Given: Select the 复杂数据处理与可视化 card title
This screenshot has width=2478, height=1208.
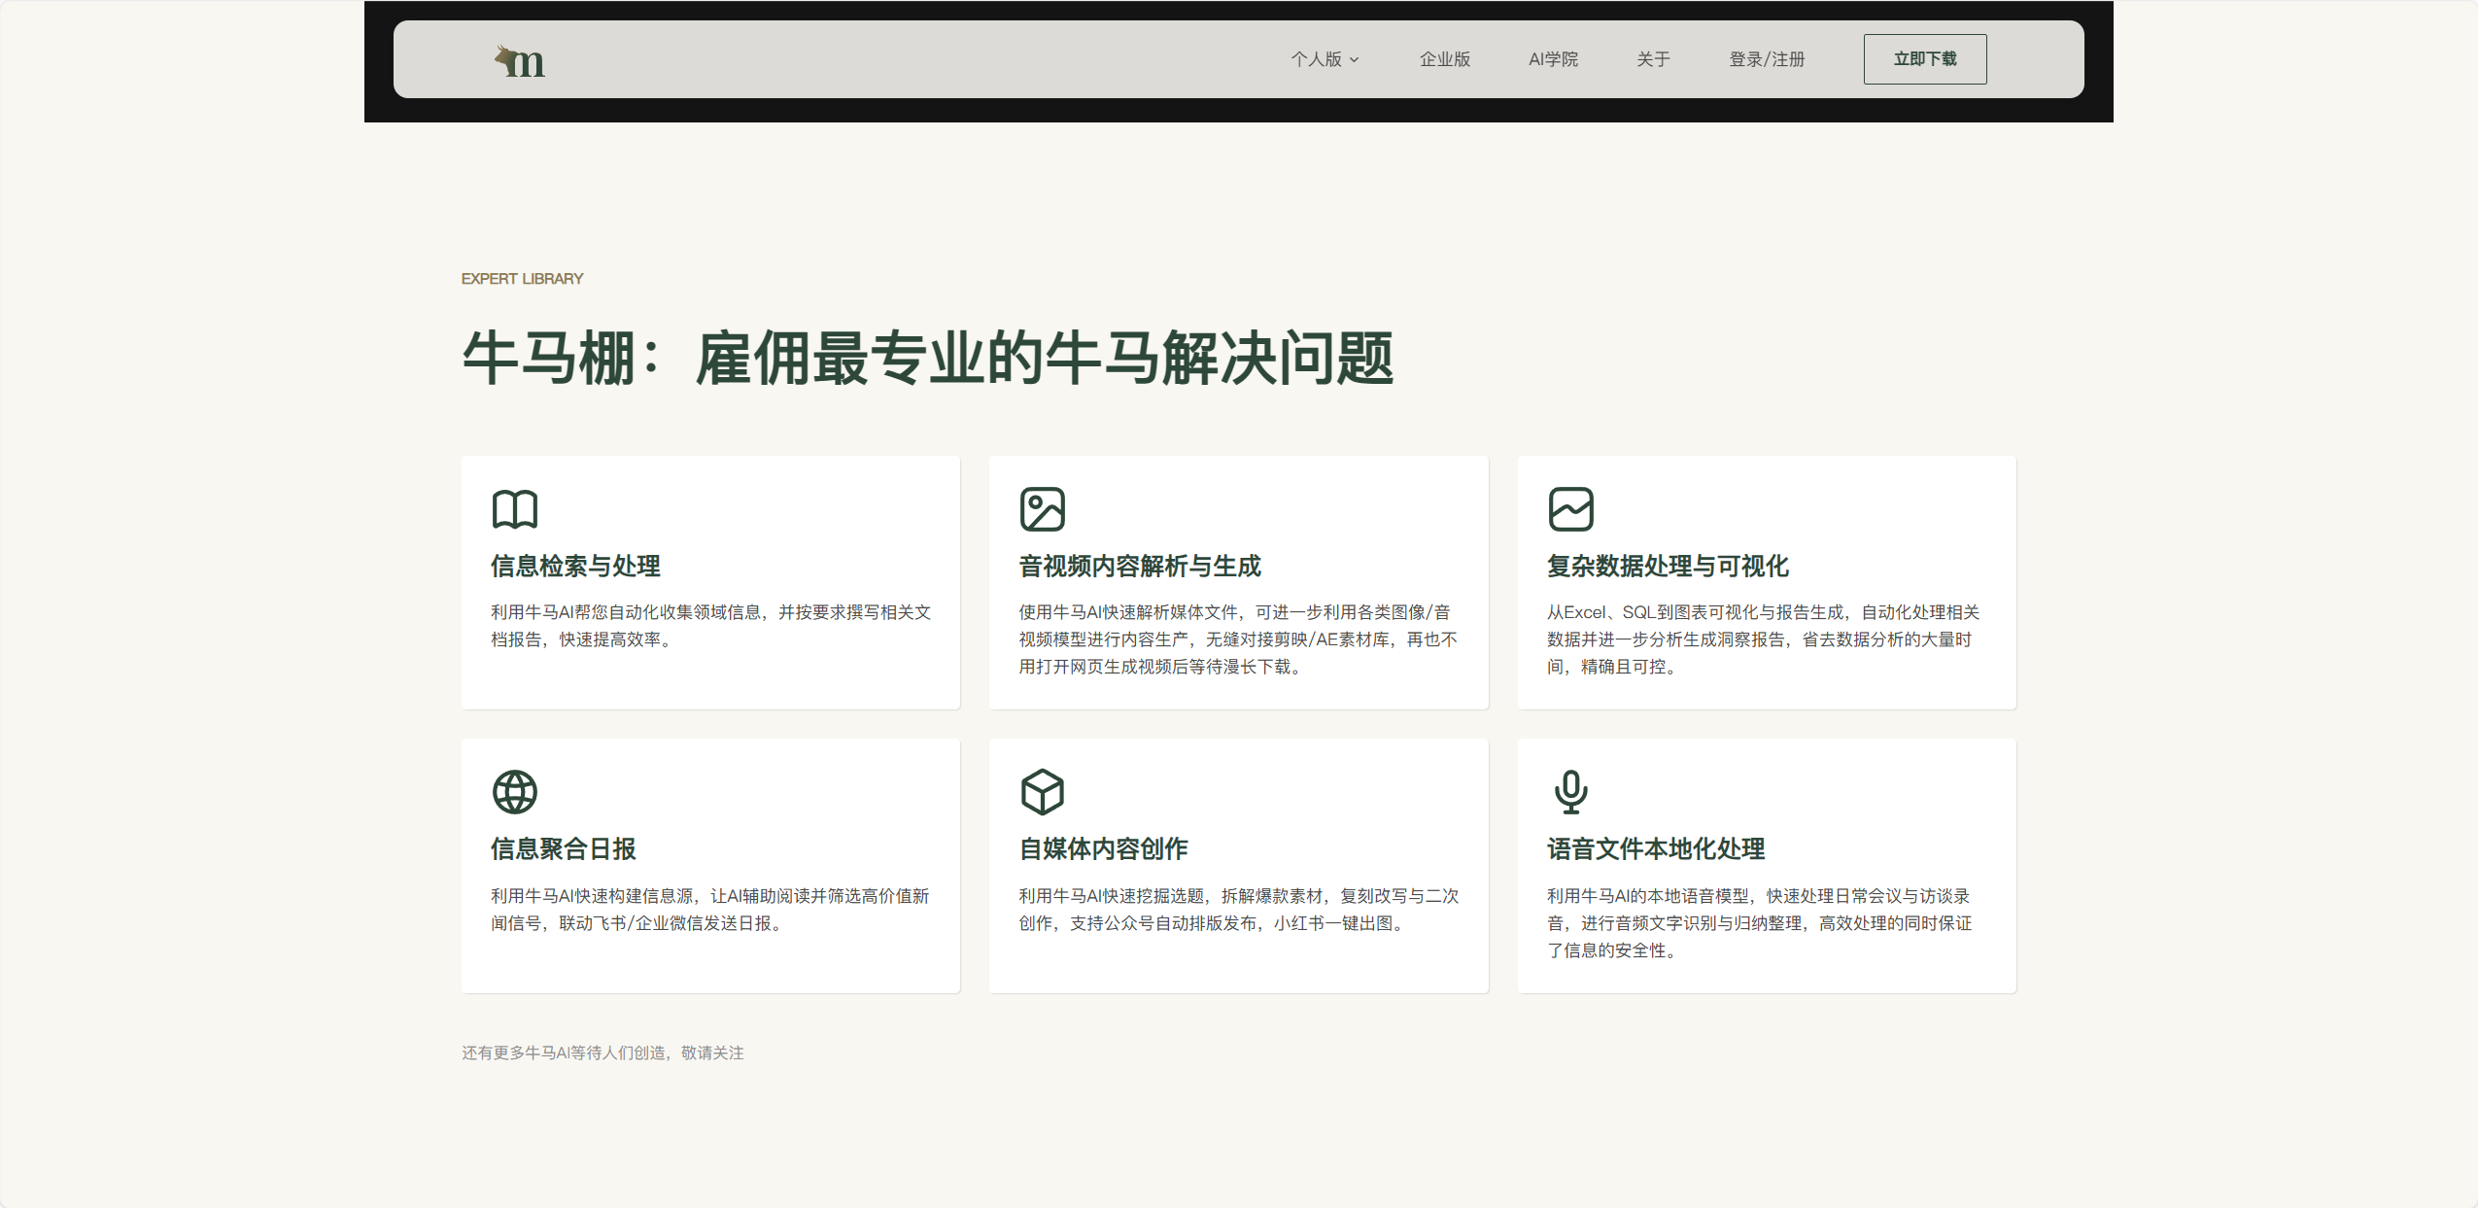Looking at the screenshot, I should coord(1668,566).
